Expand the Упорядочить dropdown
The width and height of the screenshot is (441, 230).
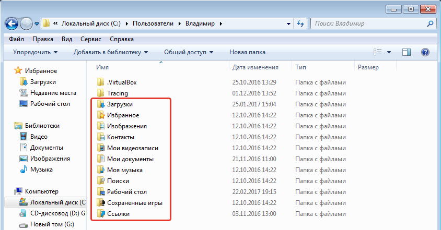(35, 52)
